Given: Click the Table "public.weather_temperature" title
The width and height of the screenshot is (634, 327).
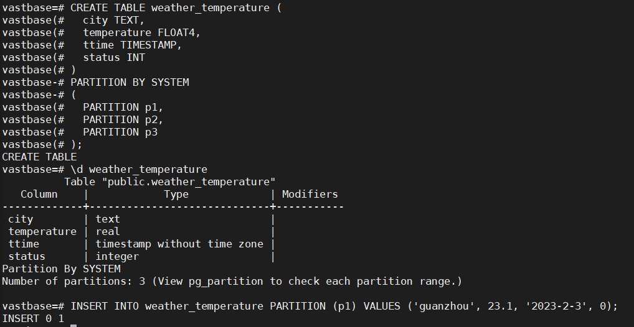Looking at the screenshot, I should 169,182.
